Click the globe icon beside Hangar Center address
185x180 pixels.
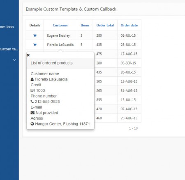click(32, 124)
